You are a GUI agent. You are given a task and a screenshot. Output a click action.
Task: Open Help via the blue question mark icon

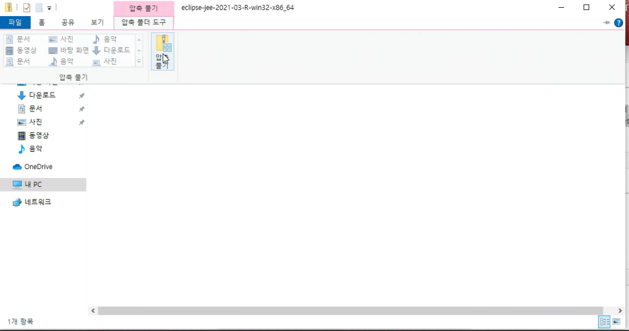[x=618, y=23]
